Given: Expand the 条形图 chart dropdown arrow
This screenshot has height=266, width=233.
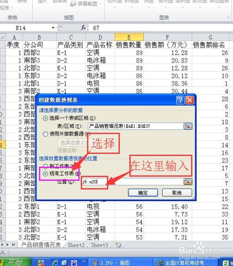Looking at the screenshot, I should [166, 7].
